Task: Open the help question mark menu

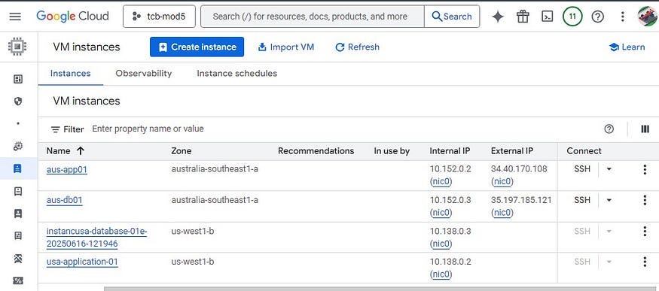Action: pyautogui.click(x=597, y=17)
